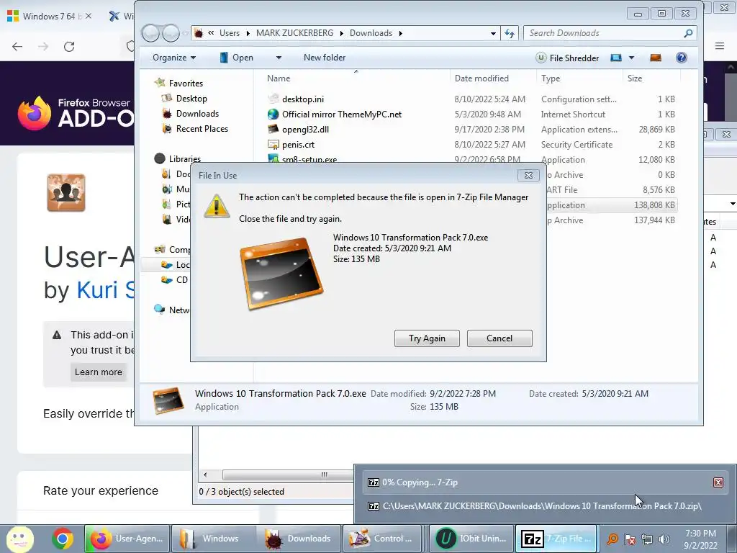Cancel the File In Use dialog
The image size is (737, 553).
(499, 338)
